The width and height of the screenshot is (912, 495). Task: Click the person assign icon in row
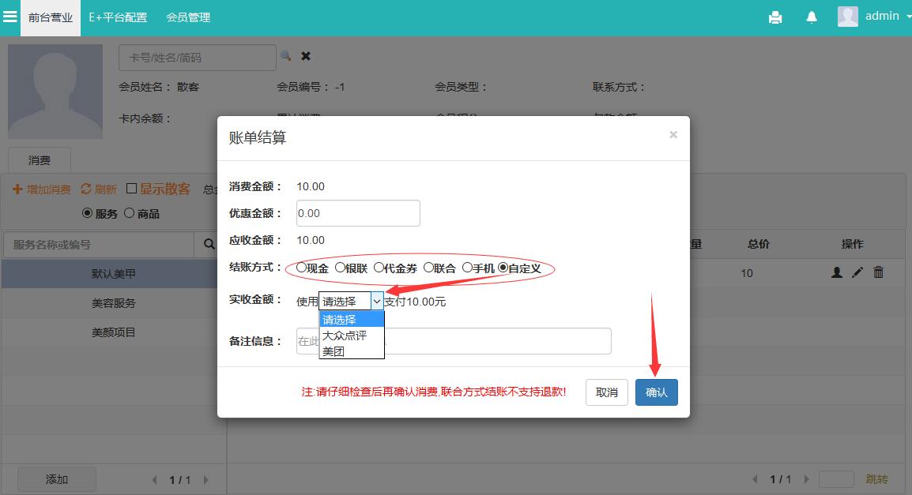[837, 272]
